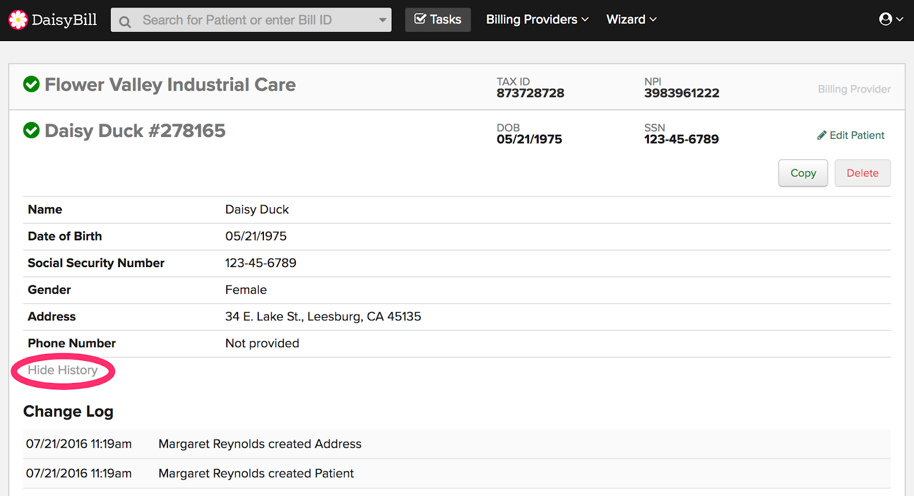Select the Daisy Duck #278165 heading
The image size is (914, 496).
click(x=135, y=131)
